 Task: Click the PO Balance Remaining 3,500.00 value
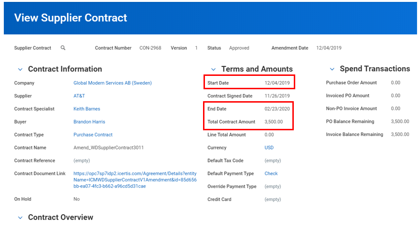[x=400, y=122]
